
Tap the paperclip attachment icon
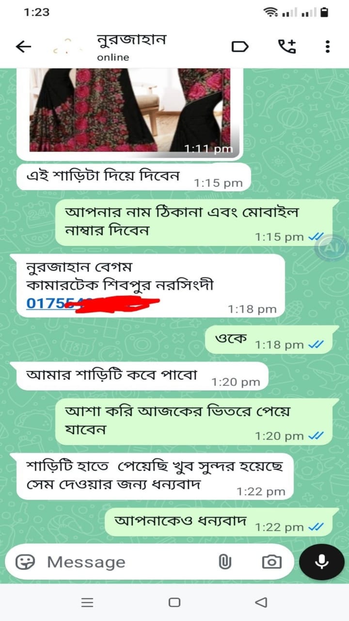225,562
